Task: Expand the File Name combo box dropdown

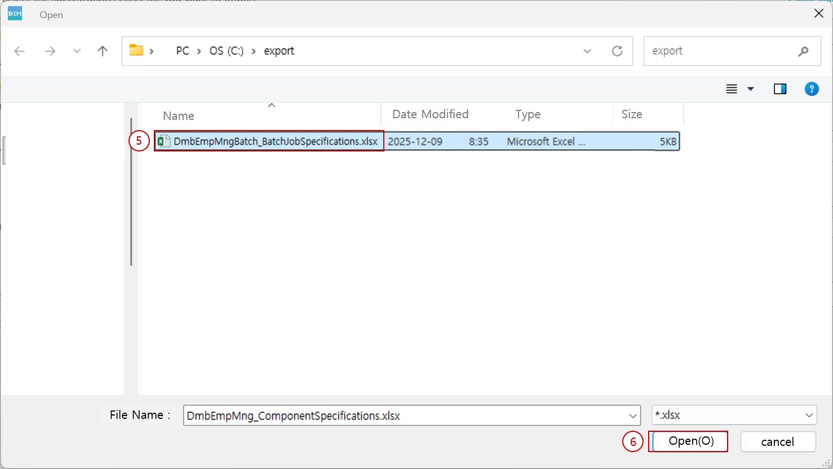Action: point(632,415)
